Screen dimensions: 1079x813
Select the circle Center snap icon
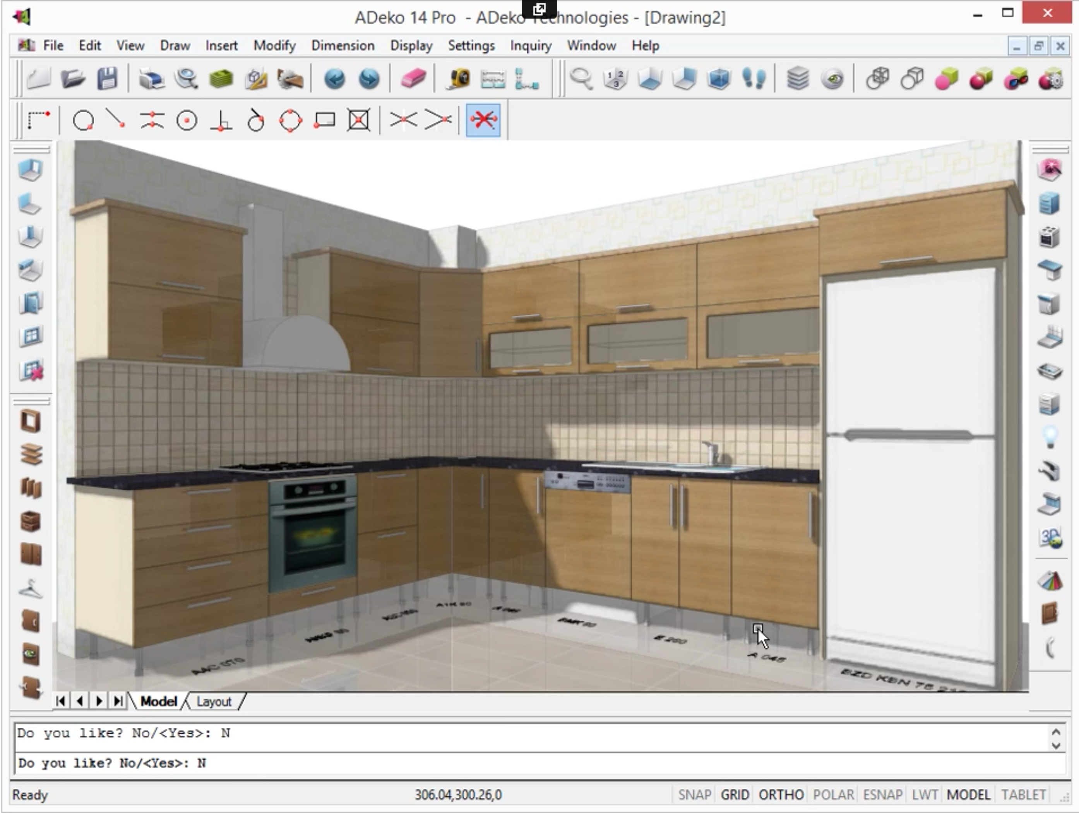[186, 120]
